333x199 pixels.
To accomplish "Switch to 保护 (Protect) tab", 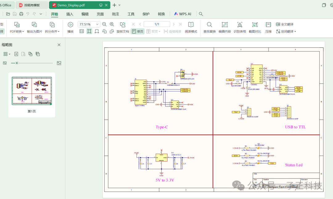I will point(146,14).
